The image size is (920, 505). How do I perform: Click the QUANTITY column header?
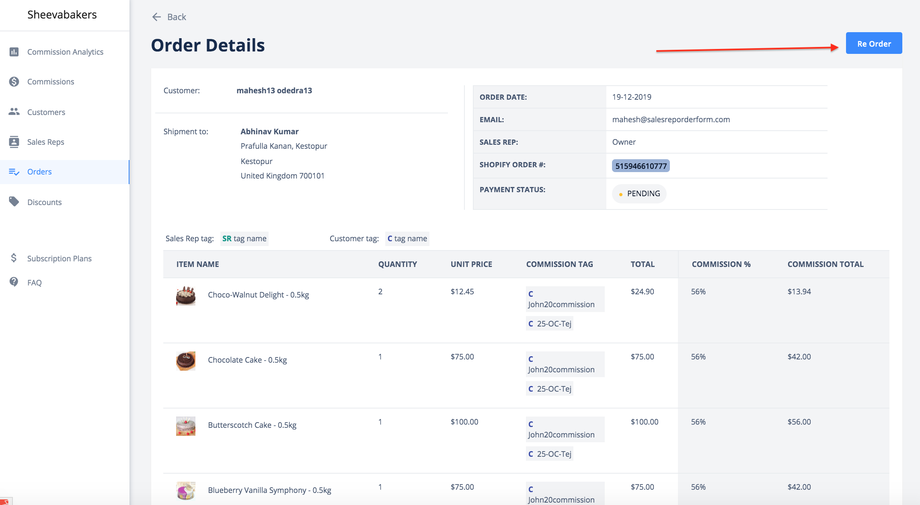click(398, 264)
